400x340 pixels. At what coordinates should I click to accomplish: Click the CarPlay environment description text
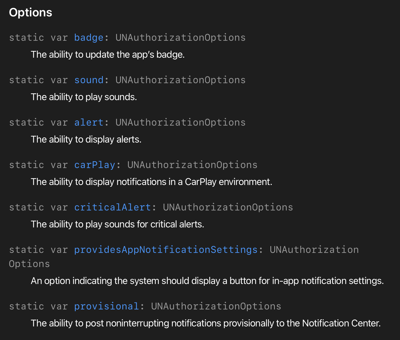point(151,182)
